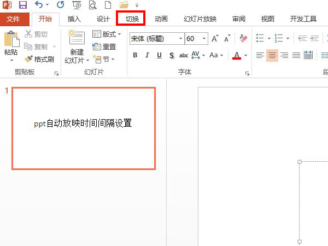Click the Reset (重置) slide button
Image resolution: width=328 pixels, height=246 pixels.
(x=104, y=47)
